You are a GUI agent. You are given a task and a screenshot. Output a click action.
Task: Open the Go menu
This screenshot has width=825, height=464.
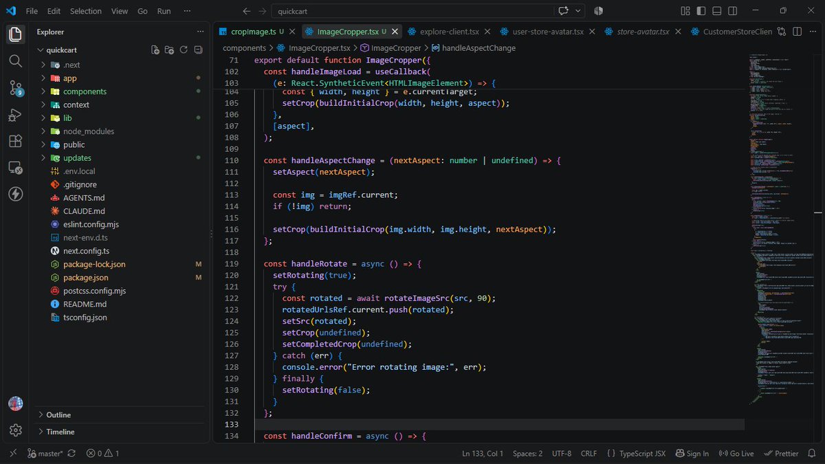(x=142, y=11)
